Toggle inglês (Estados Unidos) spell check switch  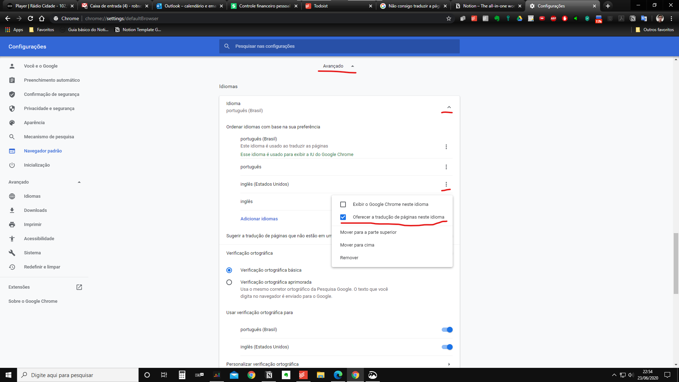click(447, 347)
